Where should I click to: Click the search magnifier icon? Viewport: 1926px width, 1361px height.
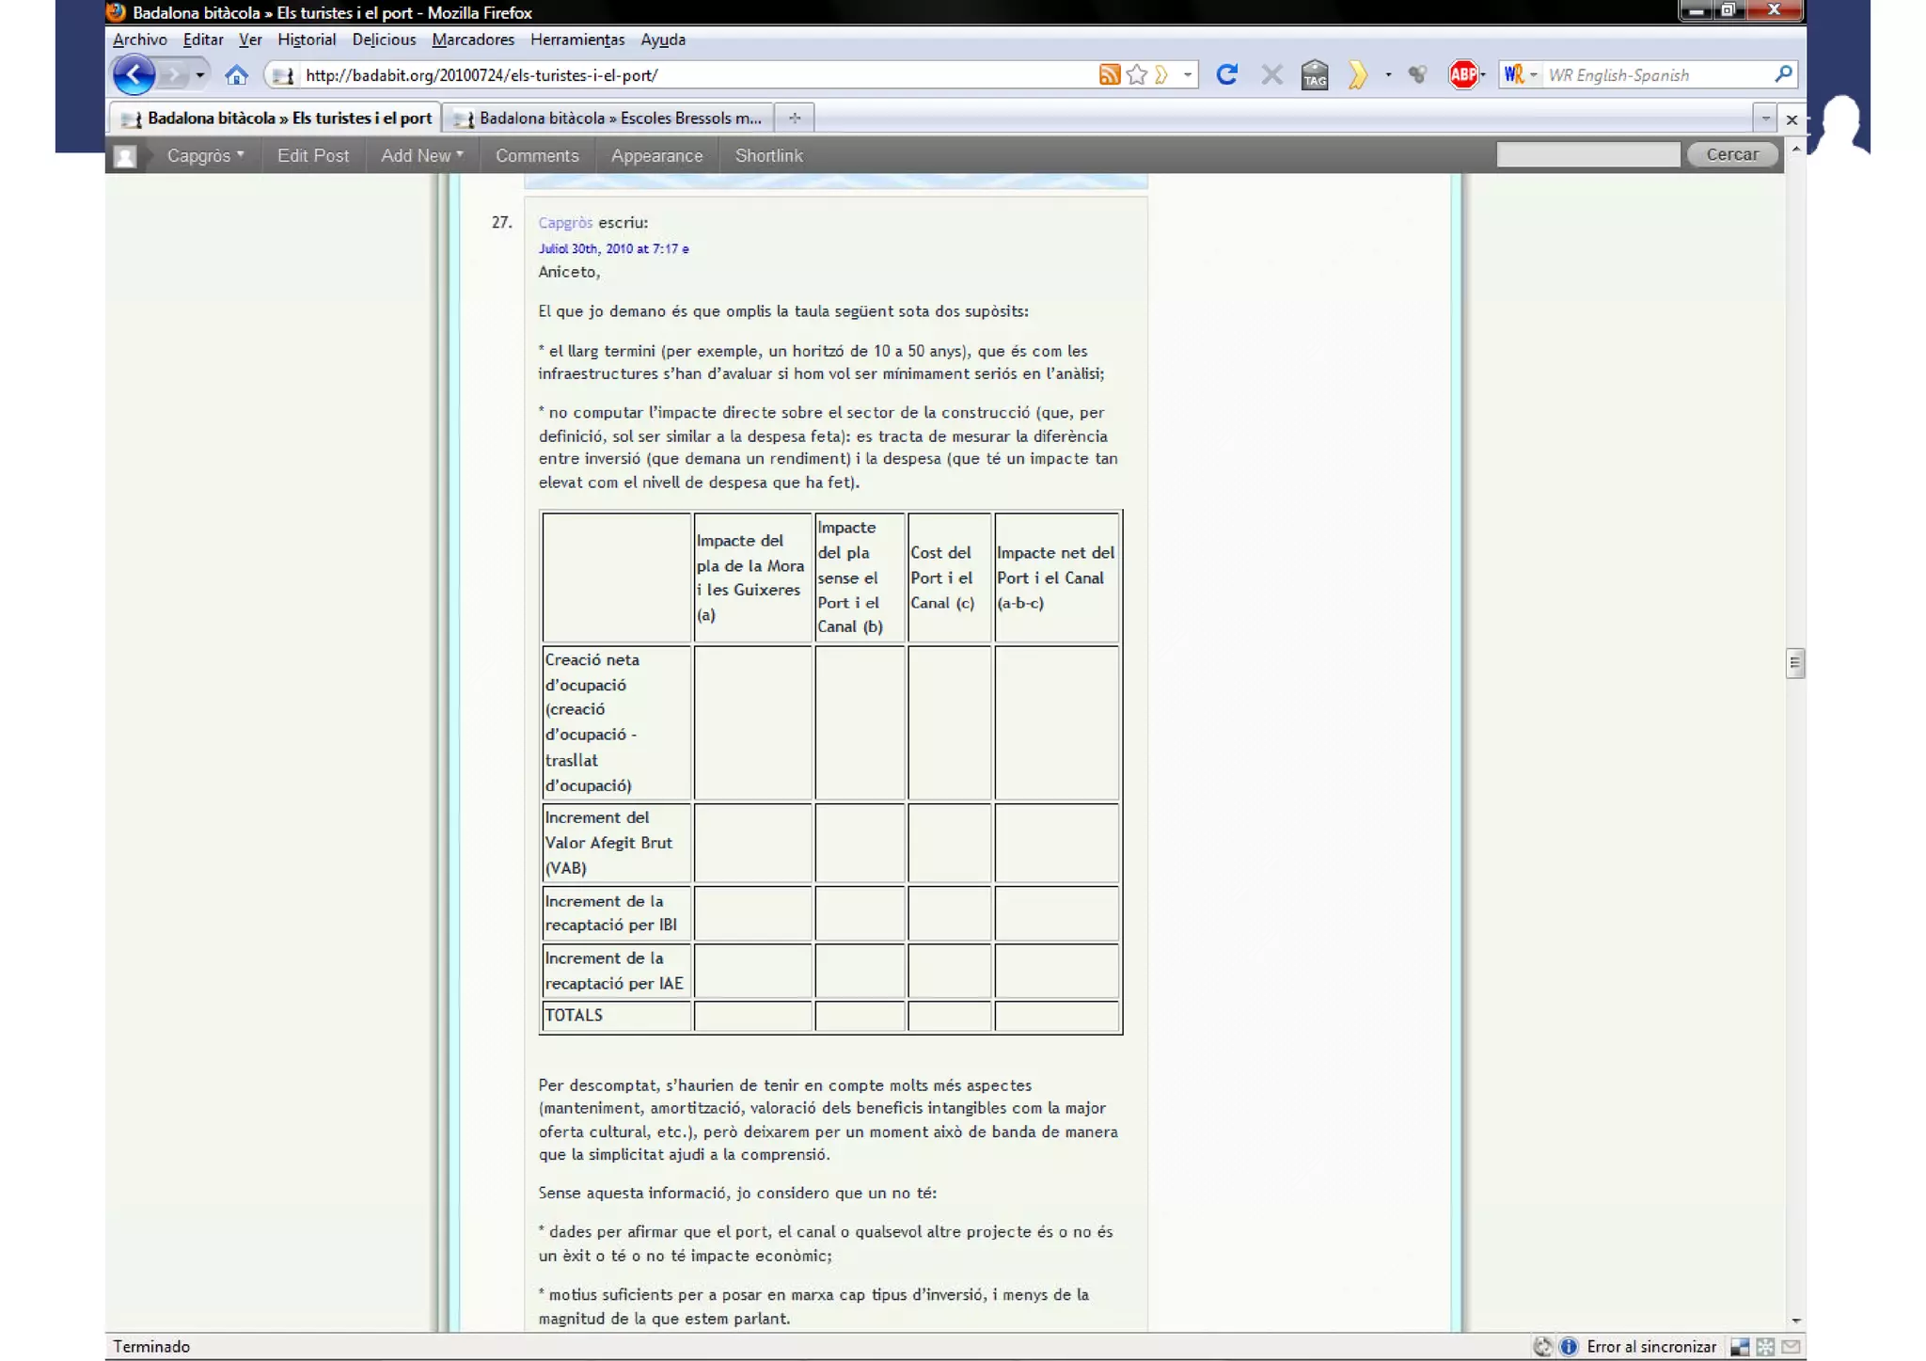click(x=1783, y=74)
